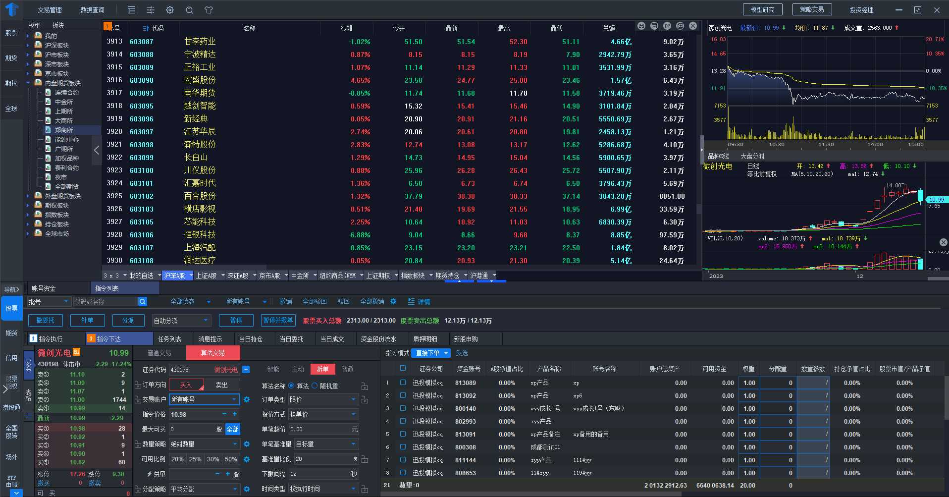Switch to the 算法交易 tab
Screen dimensions: 949x497
tap(213, 353)
